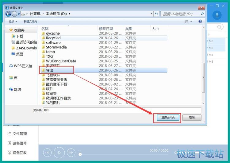
Task: Click the magnifier icon in dialog search box
Action: 202,14
